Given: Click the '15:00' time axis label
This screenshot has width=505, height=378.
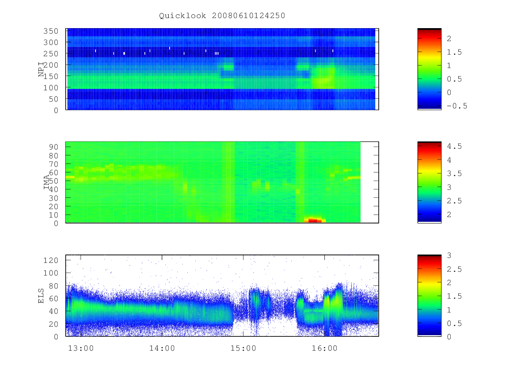Looking at the screenshot, I should (x=243, y=349).
